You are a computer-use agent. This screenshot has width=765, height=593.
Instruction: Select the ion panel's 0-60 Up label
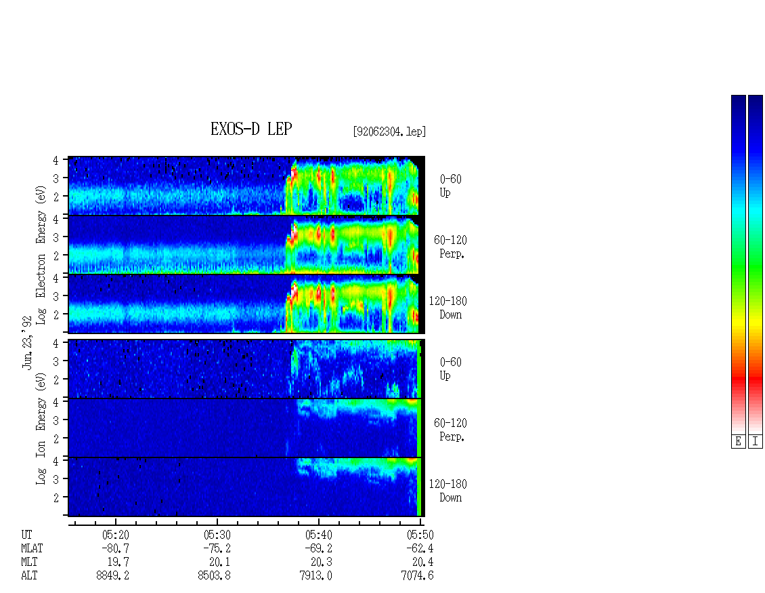tap(450, 369)
